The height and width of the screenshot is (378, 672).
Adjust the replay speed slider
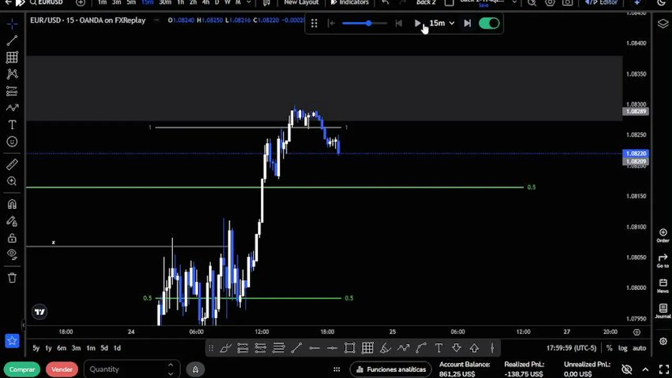[x=363, y=23]
